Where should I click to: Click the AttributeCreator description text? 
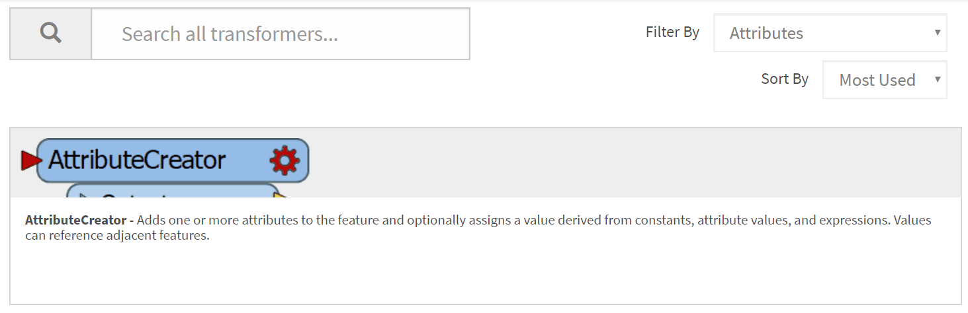pos(478,228)
